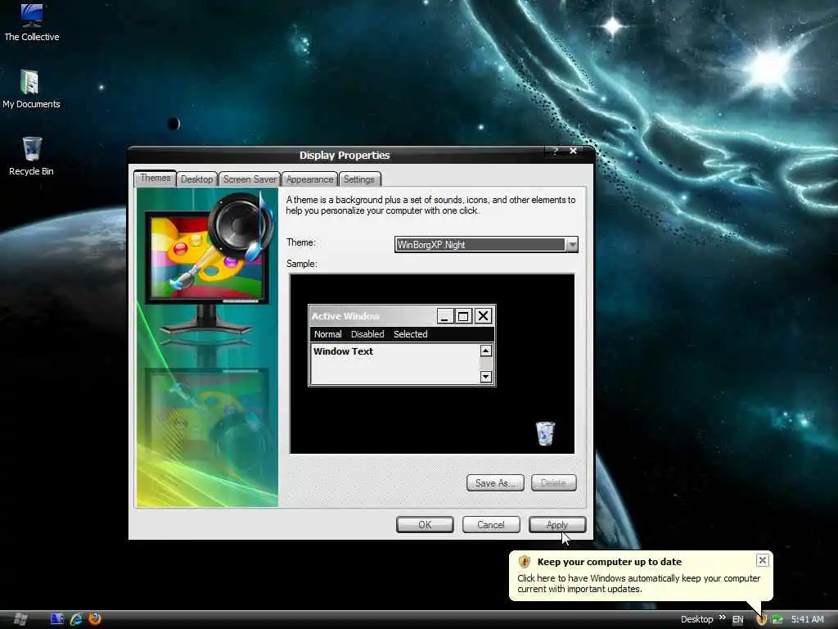The height and width of the screenshot is (629, 838).
Task: Click scroll down arrow in sample window
Action: pyautogui.click(x=485, y=377)
